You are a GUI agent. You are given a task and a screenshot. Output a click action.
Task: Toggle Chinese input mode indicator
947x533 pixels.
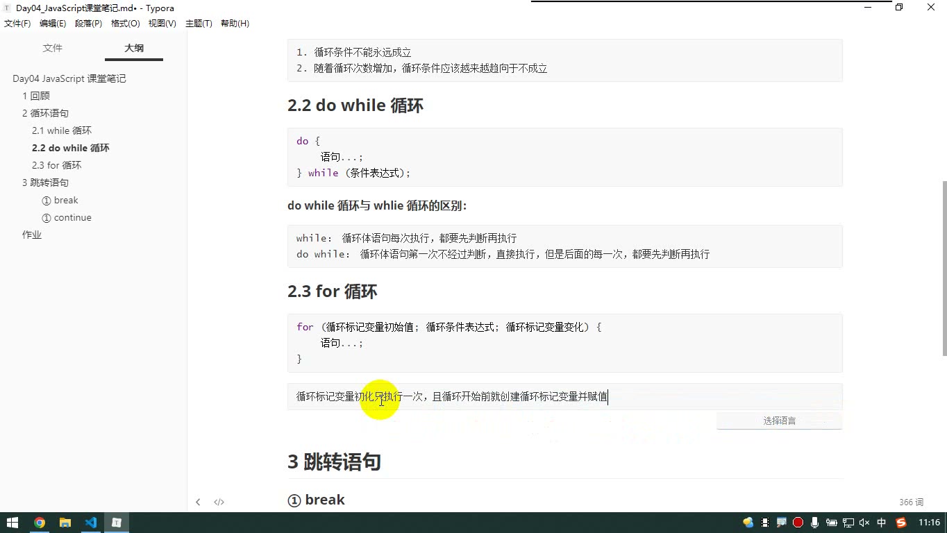click(x=882, y=523)
